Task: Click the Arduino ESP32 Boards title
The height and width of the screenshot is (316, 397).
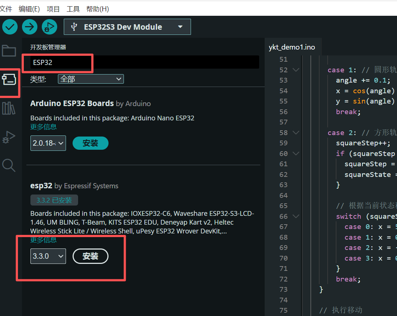Action: [72, 103]
